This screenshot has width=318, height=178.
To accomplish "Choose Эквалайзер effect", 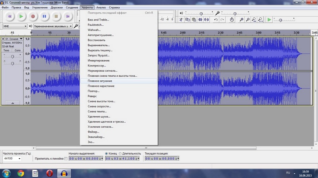I will click(119, 137).
